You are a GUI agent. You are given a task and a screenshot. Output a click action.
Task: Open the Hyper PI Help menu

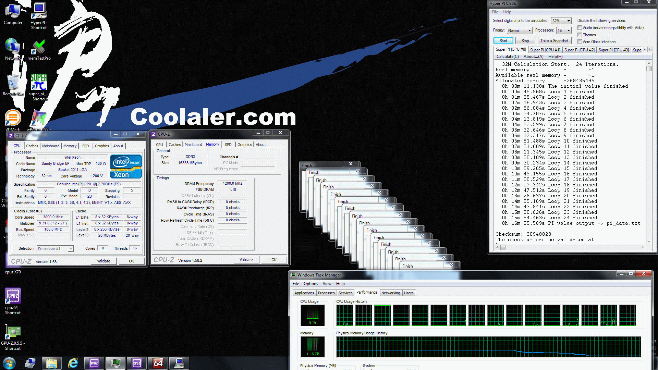(507, 12)
